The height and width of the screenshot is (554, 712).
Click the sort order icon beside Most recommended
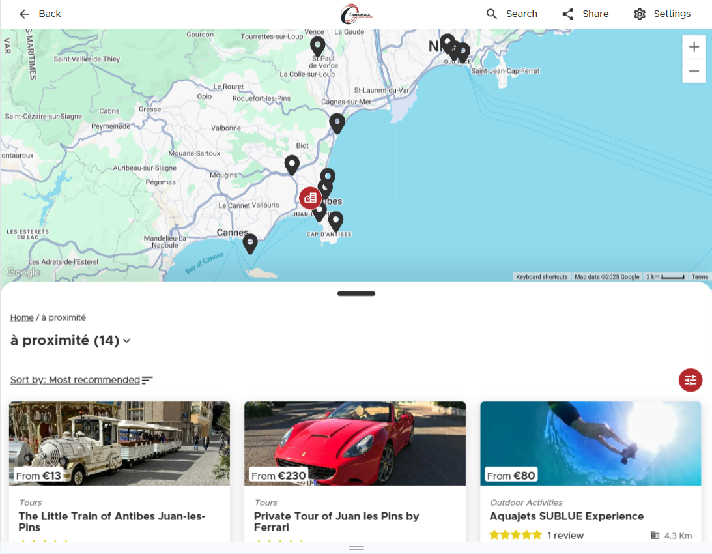[148, 379]
